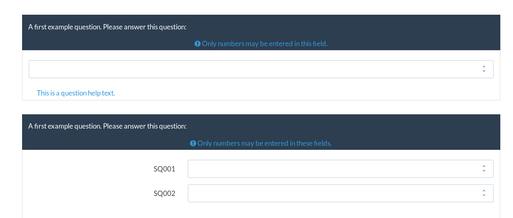Click 'Only numbers may be entered in this field.'
This screenshot has height=218, width=513.
click(x=264, y=44)
